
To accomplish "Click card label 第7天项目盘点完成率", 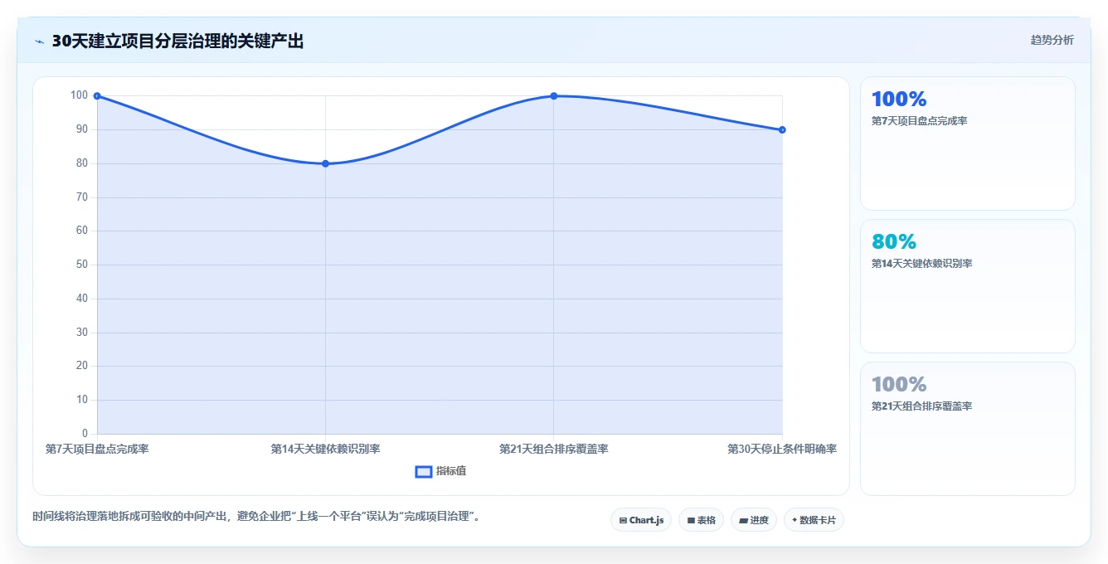I will click(919, 121).
